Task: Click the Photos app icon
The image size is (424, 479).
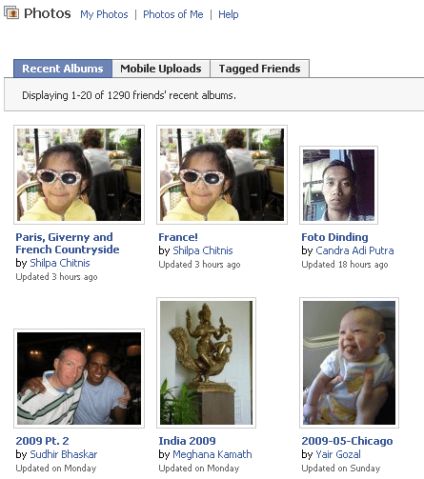Action: 11,13
